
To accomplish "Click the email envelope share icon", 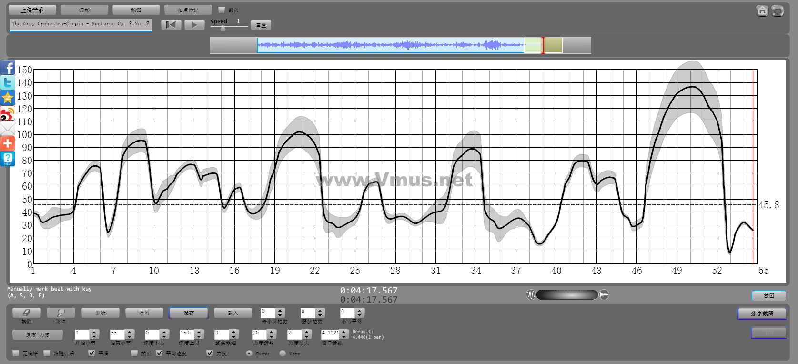I will click(8, 129).
